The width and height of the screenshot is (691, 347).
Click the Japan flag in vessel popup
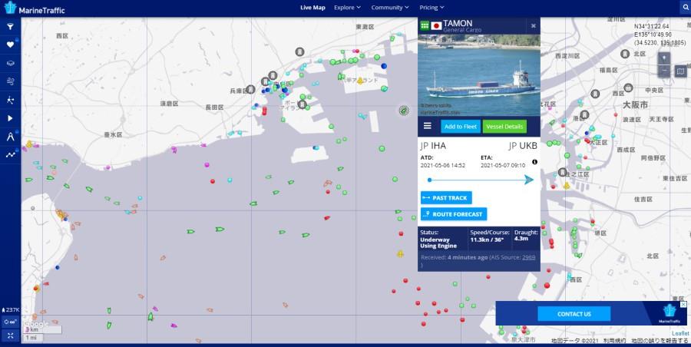click(436, 25)
